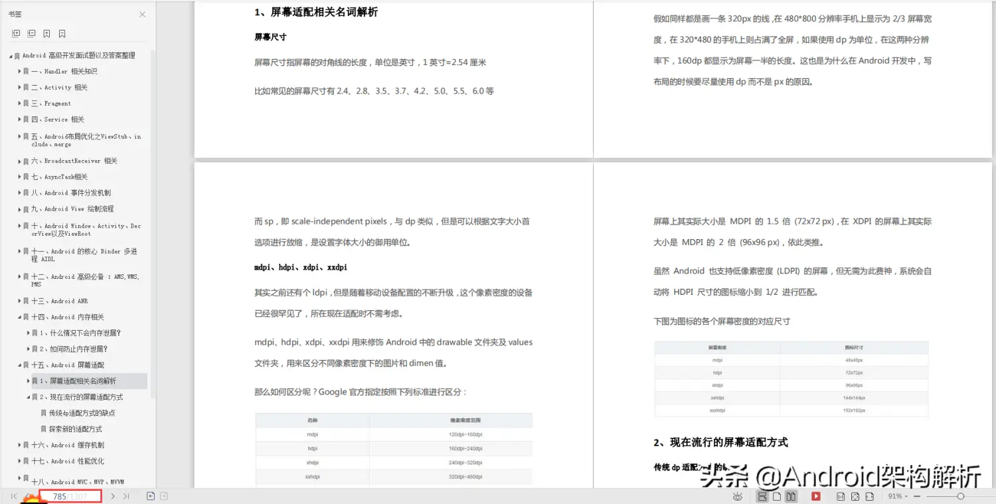Open bookmark 十二、Android 高级必备：AMS,WMS,PMS

click(86, 280)
